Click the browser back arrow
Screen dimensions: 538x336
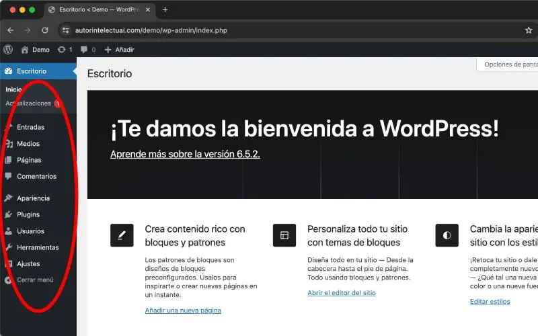(x=11, y=30)
